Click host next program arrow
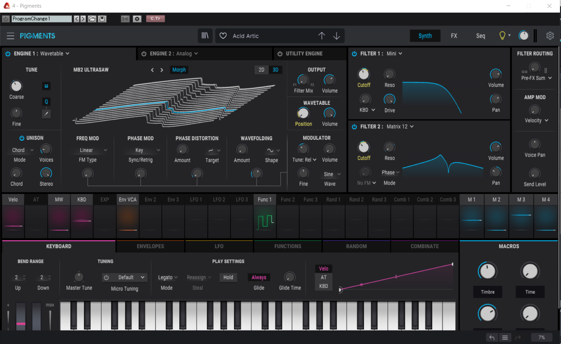 click(x=83, y=19)
